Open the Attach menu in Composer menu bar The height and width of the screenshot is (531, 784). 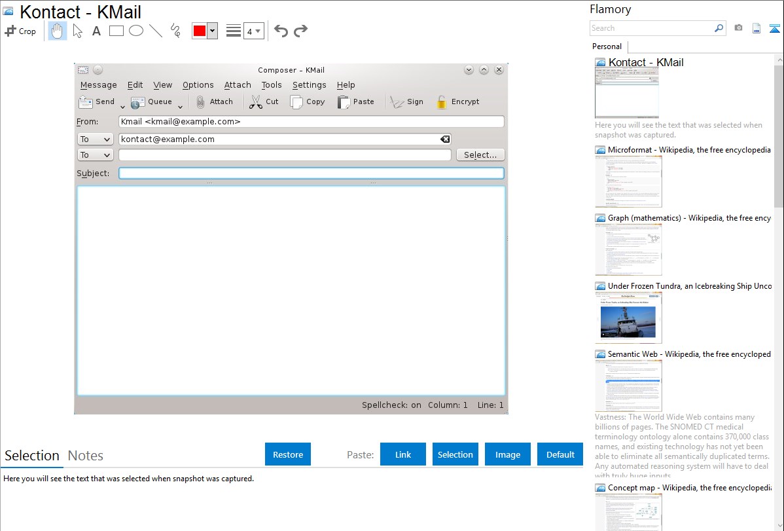238,85
